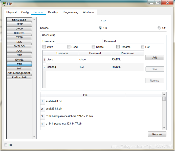This screenshot has height=151, width=175.
Task: Open the Config tab
Action: [25, 12]
